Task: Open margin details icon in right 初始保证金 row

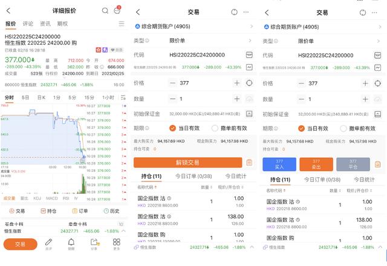Action: (x=377, y=114)
